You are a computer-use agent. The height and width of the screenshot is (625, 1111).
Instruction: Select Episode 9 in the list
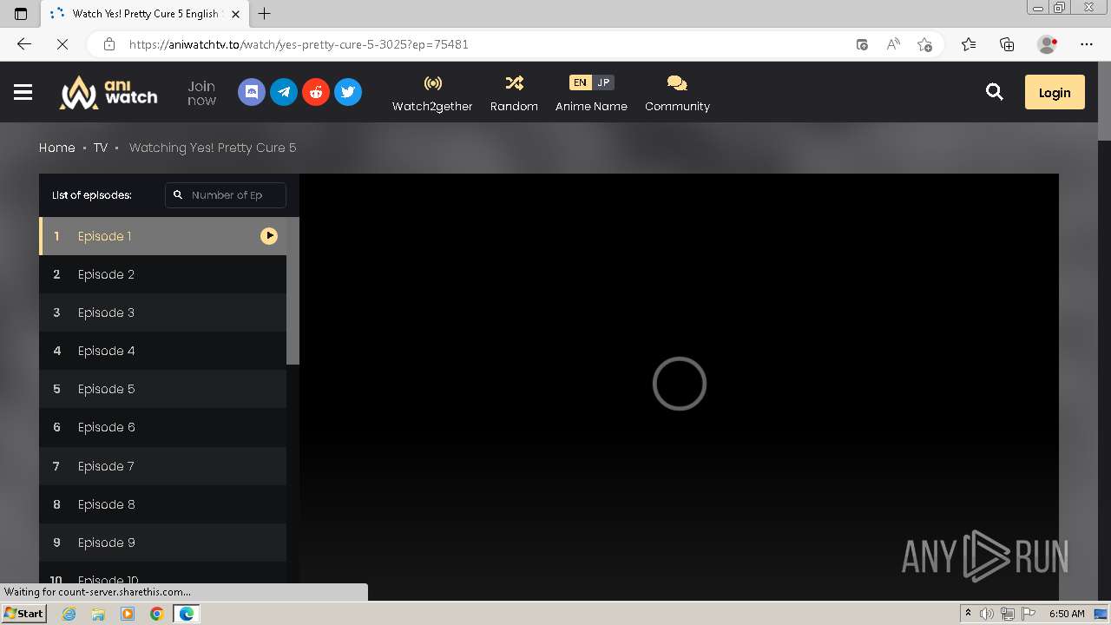[163, 543]
